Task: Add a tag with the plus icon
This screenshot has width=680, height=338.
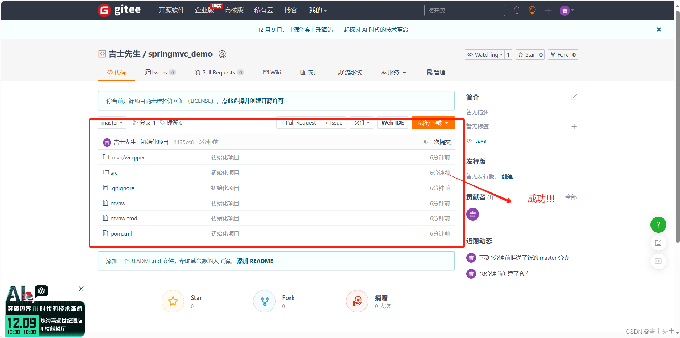Action: click(574, 126)
